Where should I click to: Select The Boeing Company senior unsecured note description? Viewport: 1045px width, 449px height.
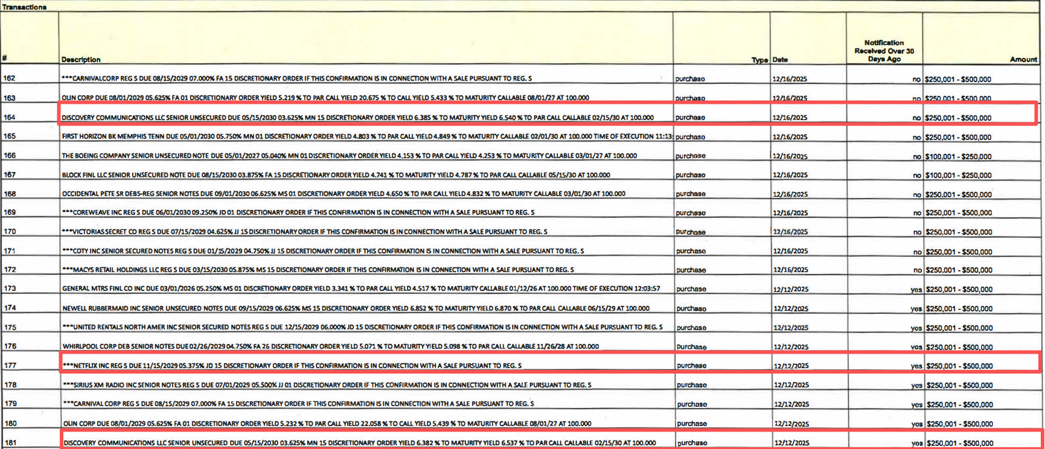point(349,156)
